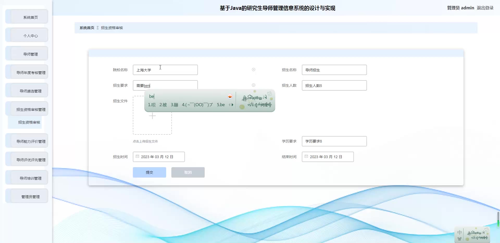
Task: Go to next IME candidate page arrow
Action: tap(233, 105)
